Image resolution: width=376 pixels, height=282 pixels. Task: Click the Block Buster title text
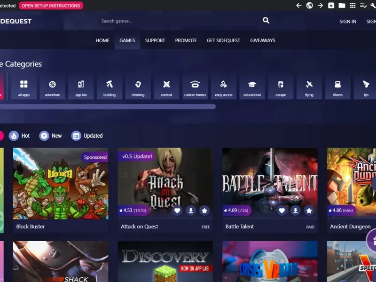(31, 227)
